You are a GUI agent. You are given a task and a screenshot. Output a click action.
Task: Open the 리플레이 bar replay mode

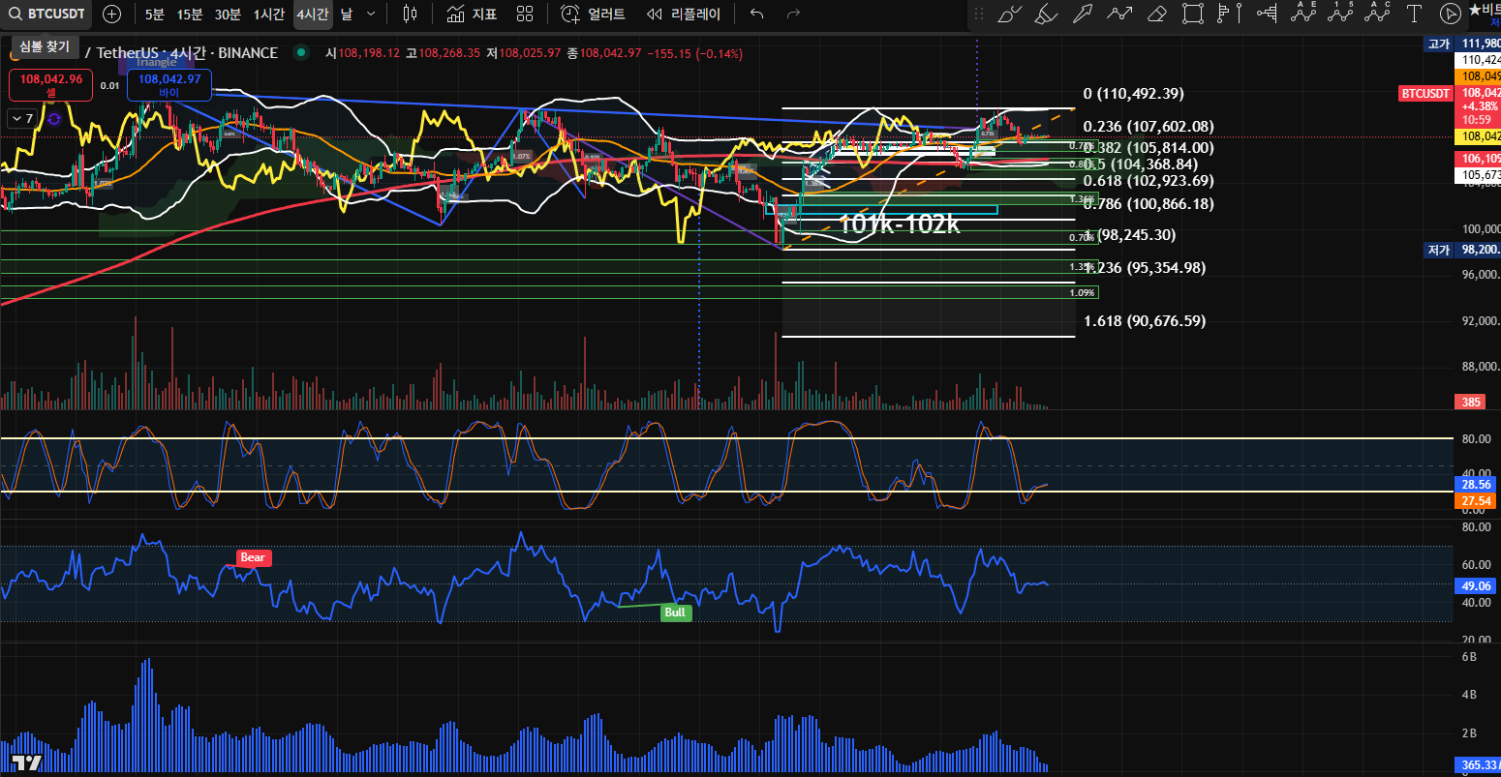(684, 15)
